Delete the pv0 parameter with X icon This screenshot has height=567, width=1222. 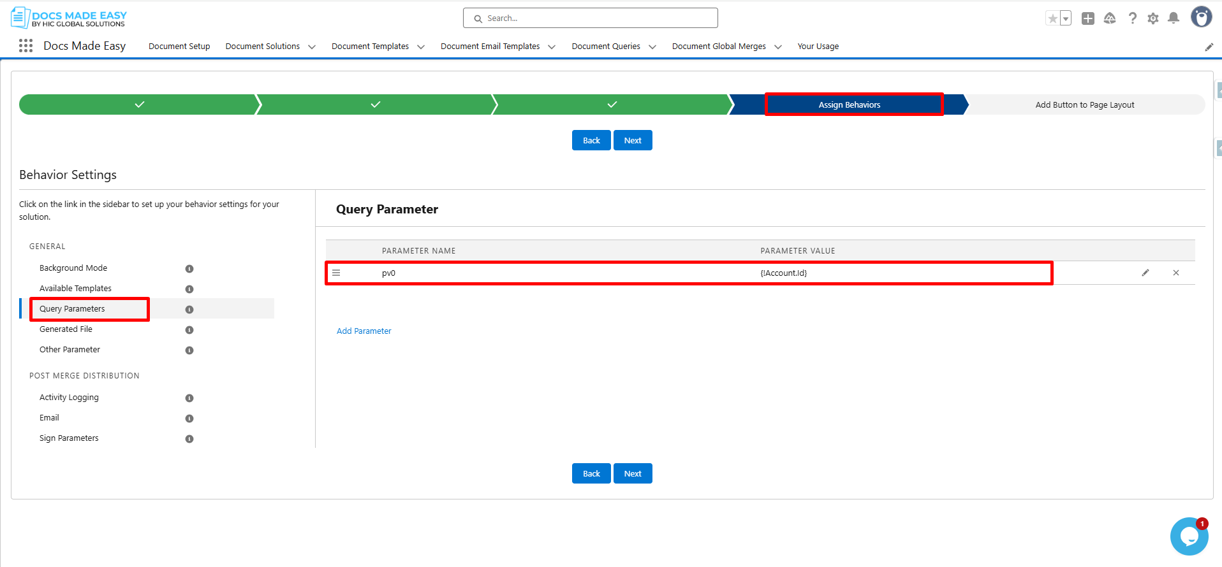pyautogui.click(x=1176, y=273)
